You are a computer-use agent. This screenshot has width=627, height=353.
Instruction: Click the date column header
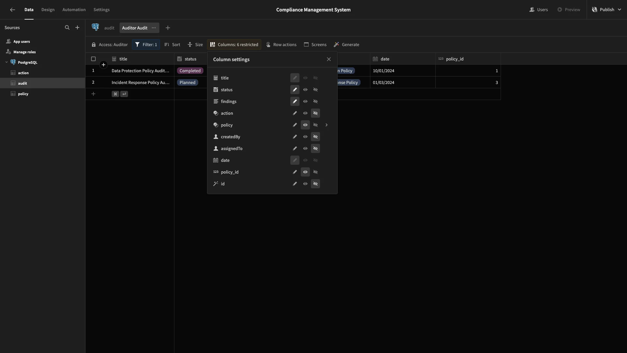[403, 59]
